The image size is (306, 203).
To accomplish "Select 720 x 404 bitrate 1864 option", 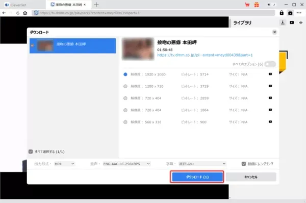I will point(125,110).
